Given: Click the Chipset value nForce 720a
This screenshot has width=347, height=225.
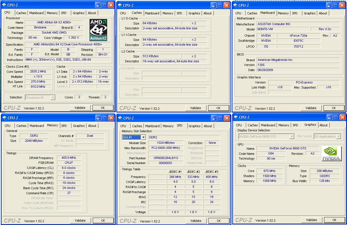Looking at the screenshot, I should pos(298,36).
